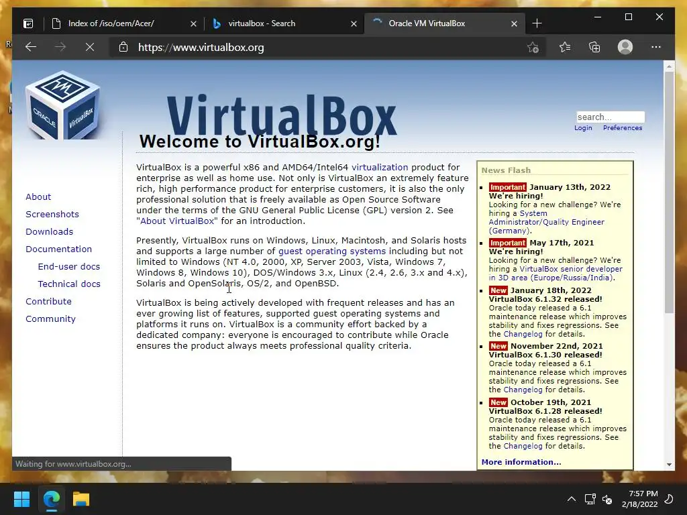This screenshot has width=687, height=515.
Task: Open the About VirtualBox link
Action: 177,221
